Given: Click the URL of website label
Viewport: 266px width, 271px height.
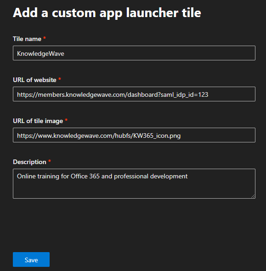Looking at the screenshot, I should click(34, 80).
